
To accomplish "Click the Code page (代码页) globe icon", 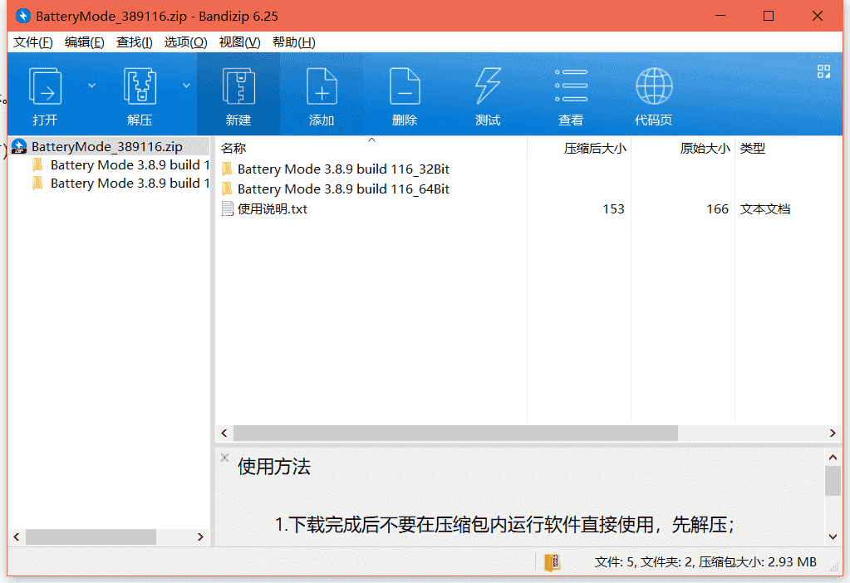I will coord(654,86).
